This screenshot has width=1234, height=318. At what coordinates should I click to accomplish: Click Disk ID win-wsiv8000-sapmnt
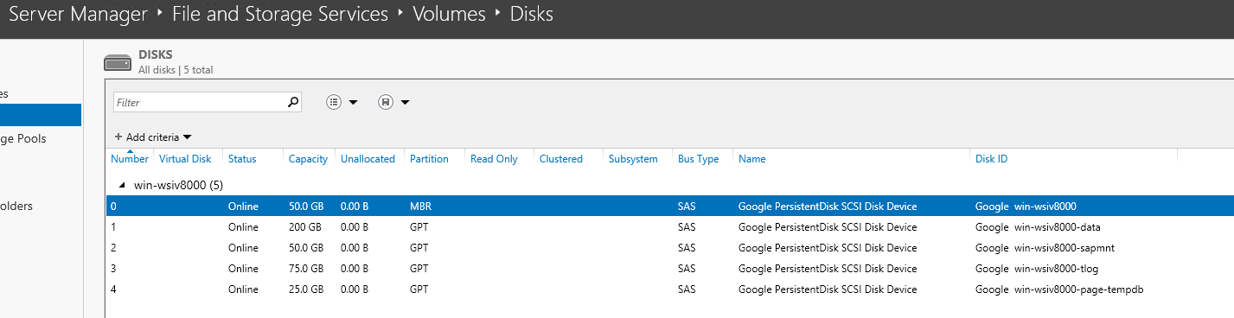[x=1045, y=248]
